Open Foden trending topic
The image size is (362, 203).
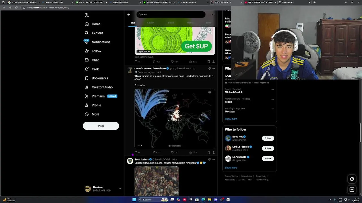coord(228,102)
